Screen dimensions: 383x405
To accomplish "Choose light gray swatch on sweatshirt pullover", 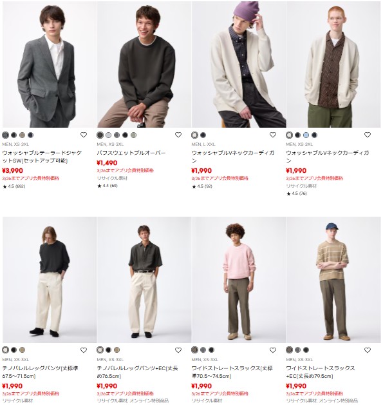I will (x=109, y=135).
